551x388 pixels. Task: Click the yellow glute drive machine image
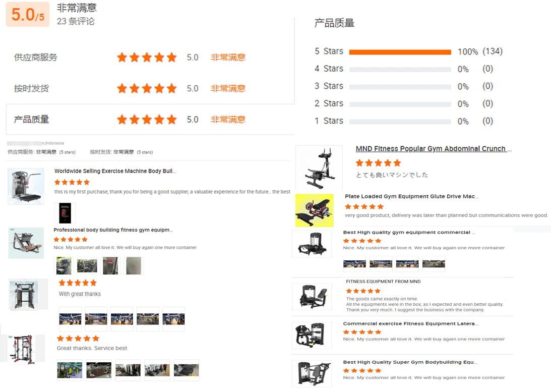(x=314, y=210)
